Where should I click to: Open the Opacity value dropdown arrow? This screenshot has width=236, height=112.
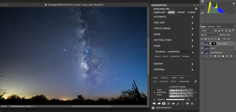click(x=232, y=35)
